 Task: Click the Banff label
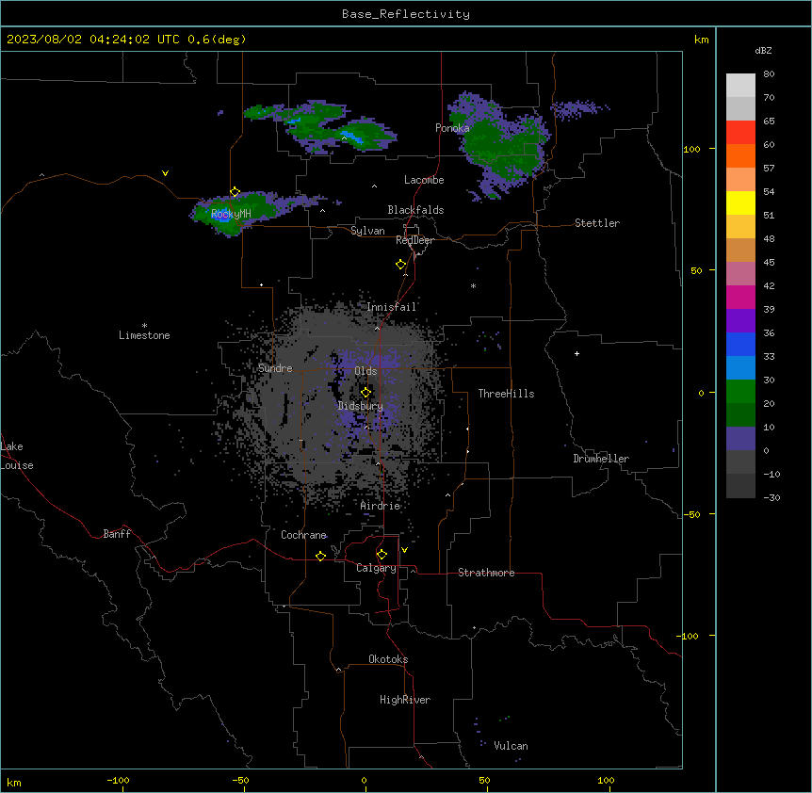click(117, 534)
